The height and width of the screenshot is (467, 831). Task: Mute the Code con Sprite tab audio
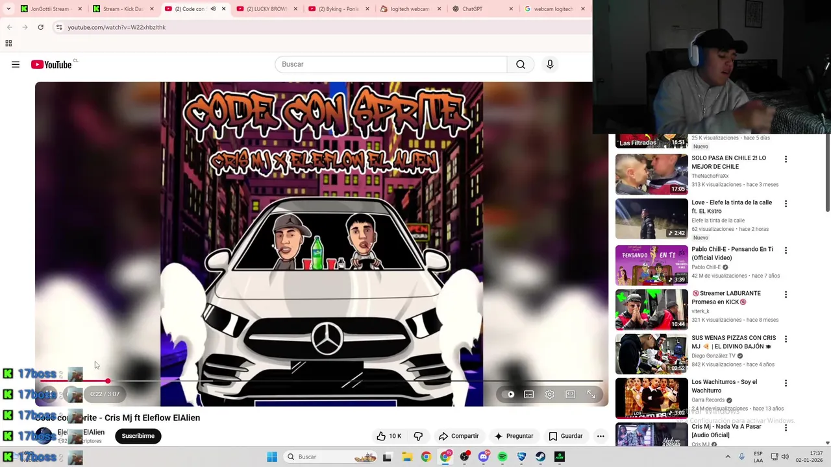[x=213, y=9]
